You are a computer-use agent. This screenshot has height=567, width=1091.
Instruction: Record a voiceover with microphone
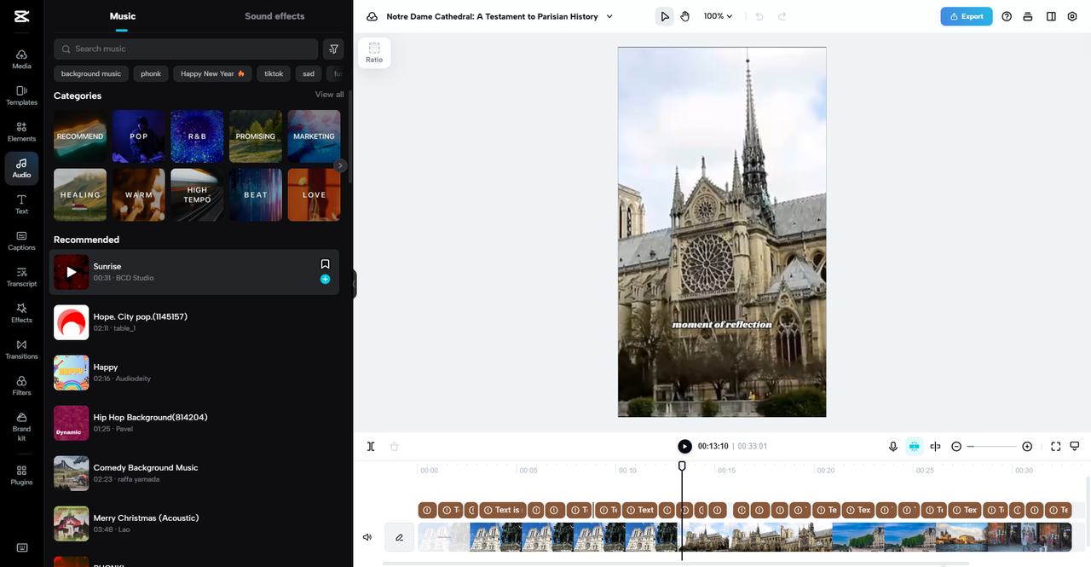tap(893, 446)
